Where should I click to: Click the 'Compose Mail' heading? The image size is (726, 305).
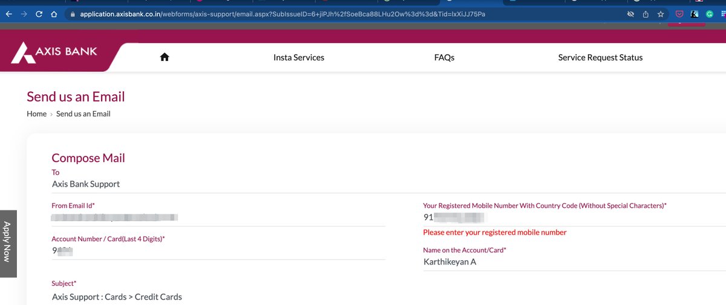[88, 158]
